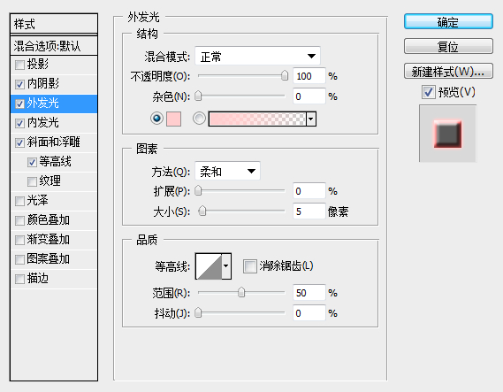This screenshot has height=392, width=503.
Task: Click the 确定 button
Action: point(448,22)
